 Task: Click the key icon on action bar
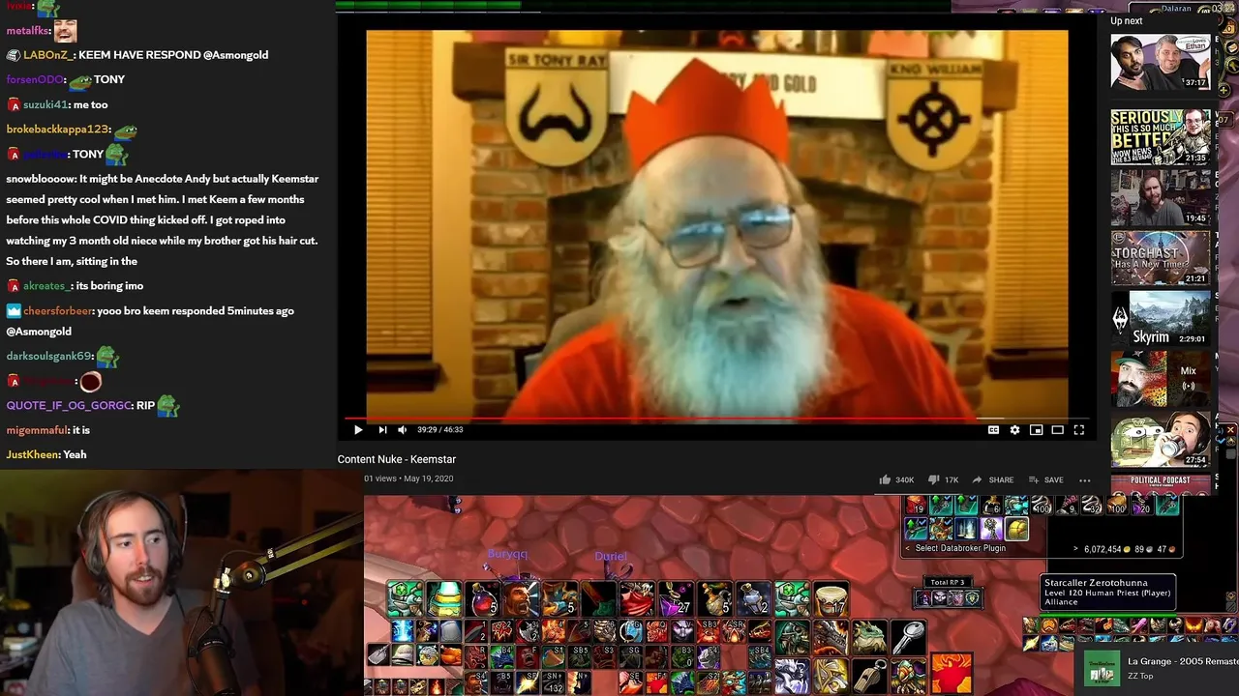907,637
